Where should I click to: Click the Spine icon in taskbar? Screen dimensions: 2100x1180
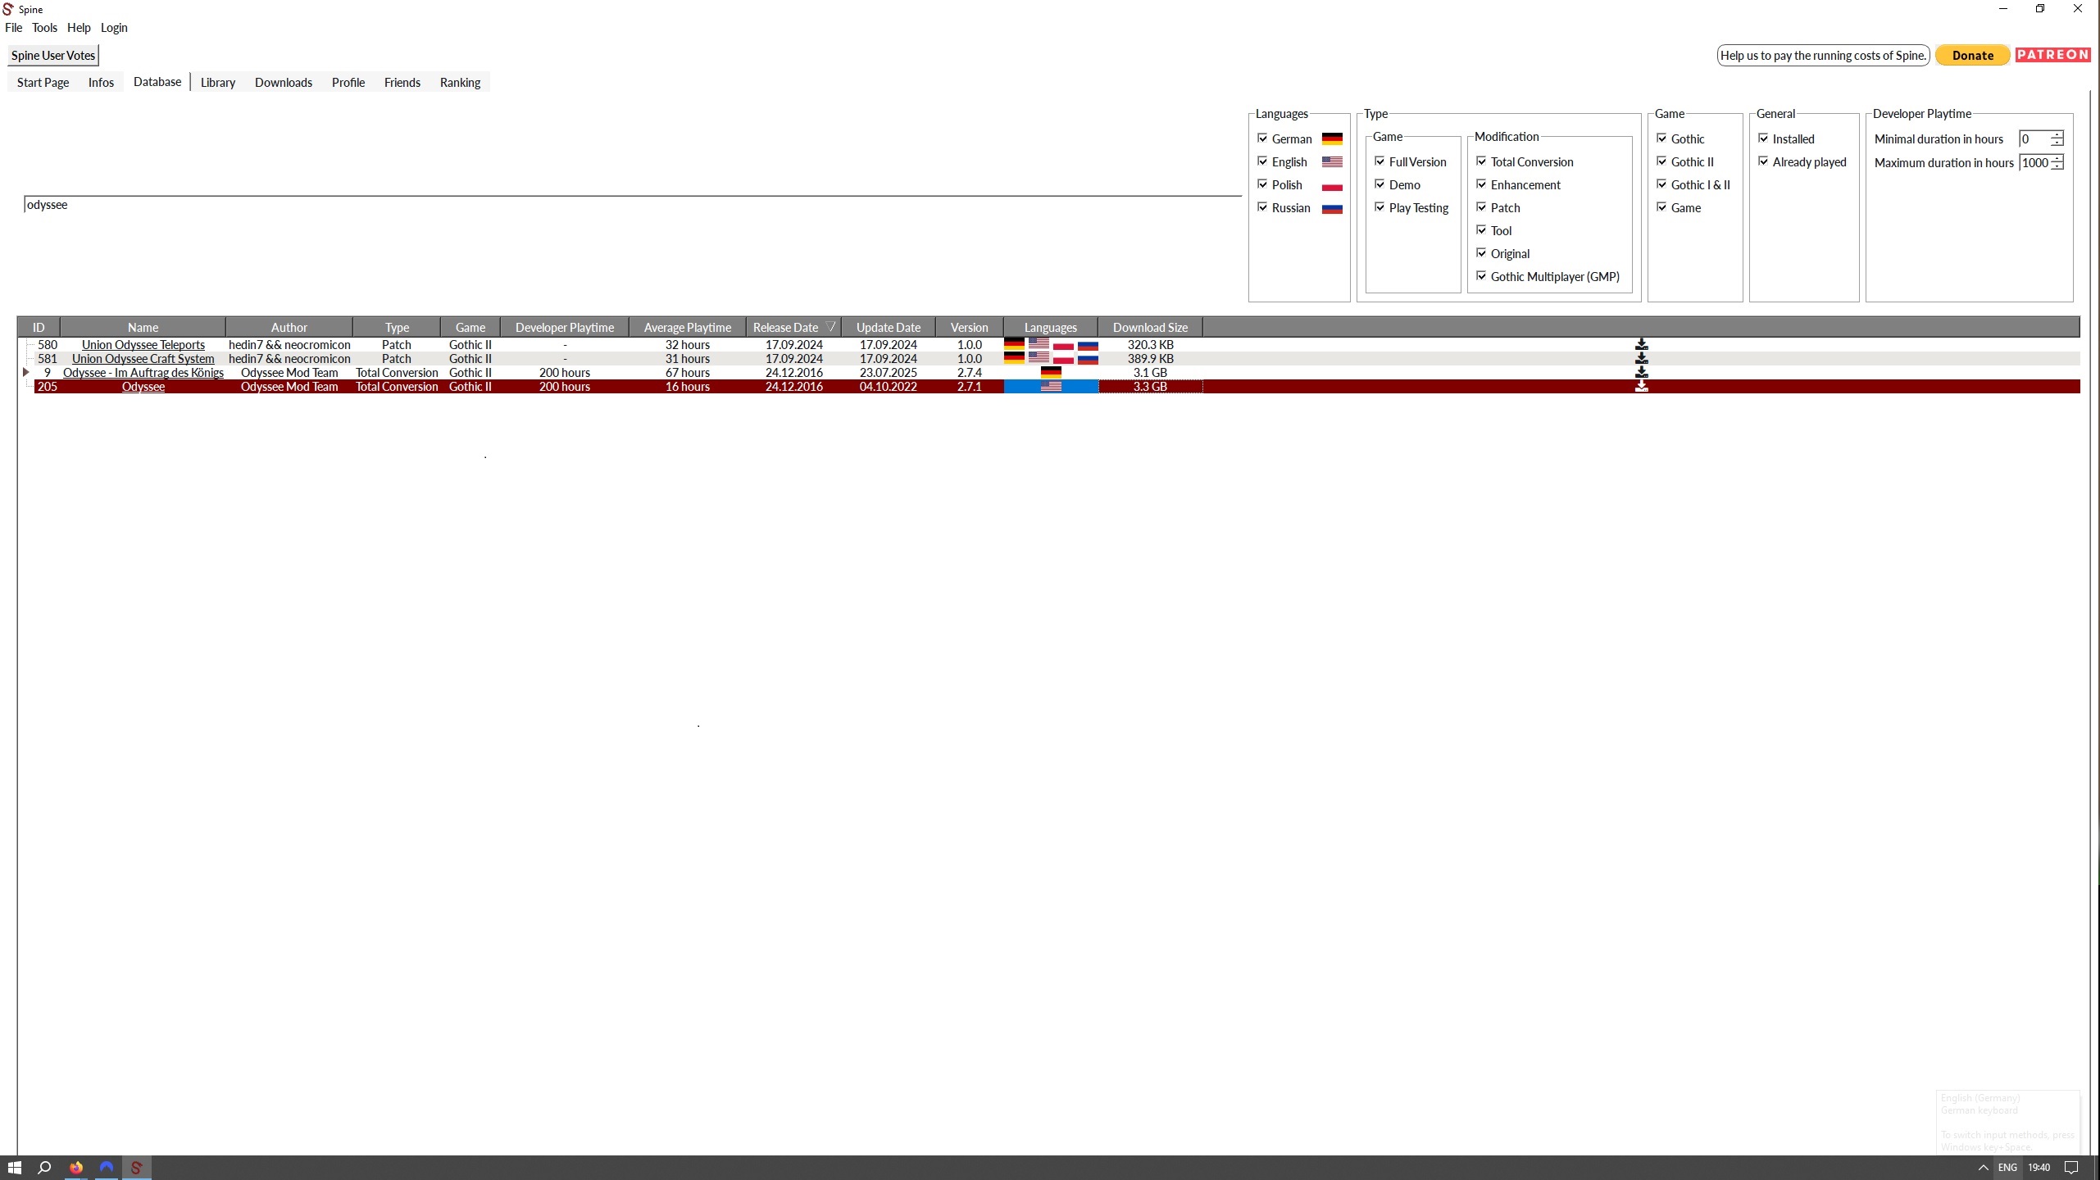click(137, 1168)
